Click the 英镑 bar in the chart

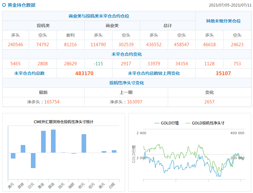click(x=23, y=149)
